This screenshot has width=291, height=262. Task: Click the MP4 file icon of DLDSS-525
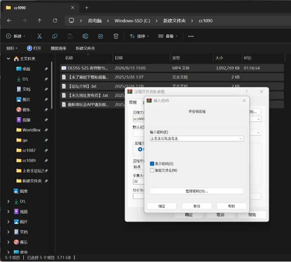tap(64, 68)
